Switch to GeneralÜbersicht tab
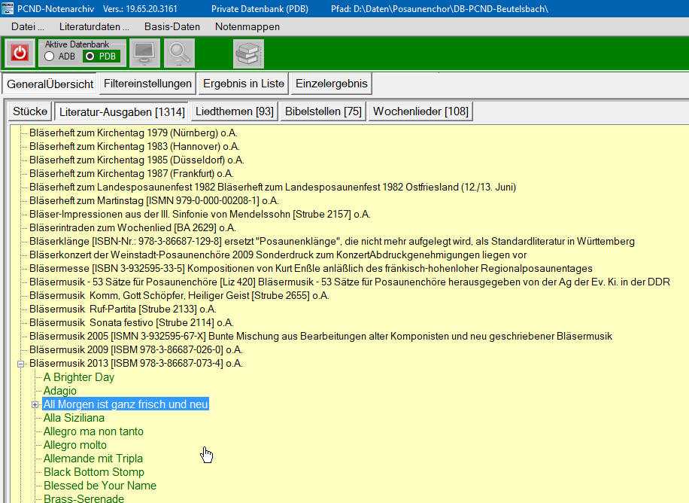The width and height of the screenshot is (689, 503). click(x=50, y=84)
